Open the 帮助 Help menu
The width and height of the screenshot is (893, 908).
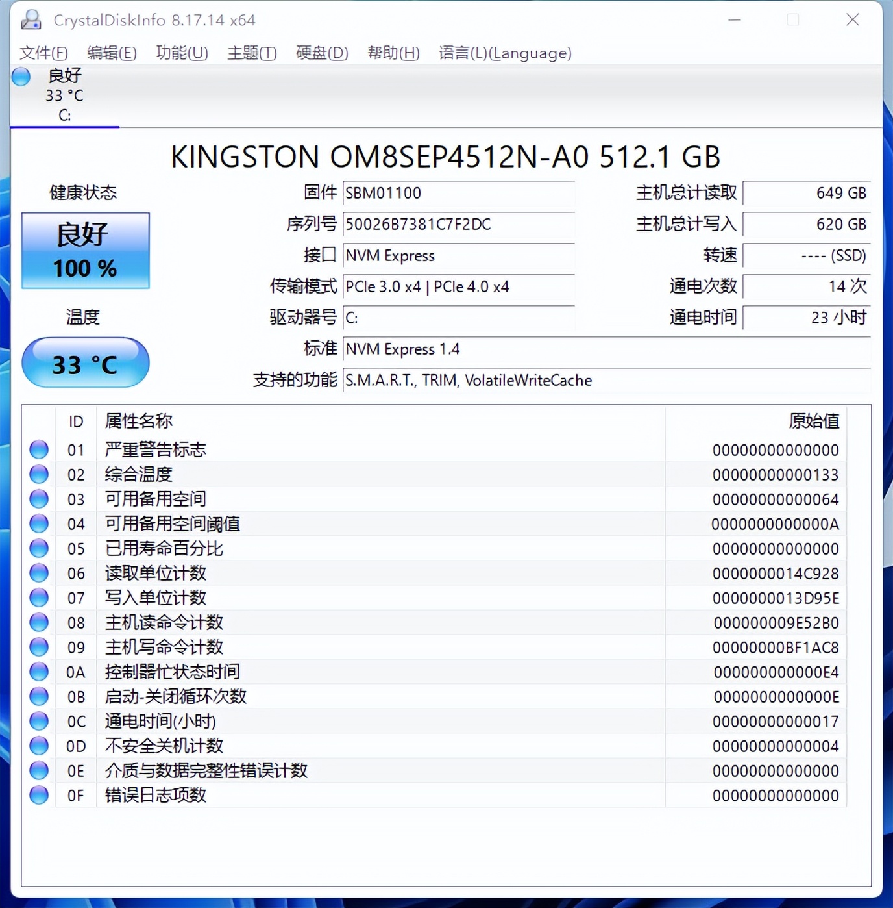pos(393,53)
